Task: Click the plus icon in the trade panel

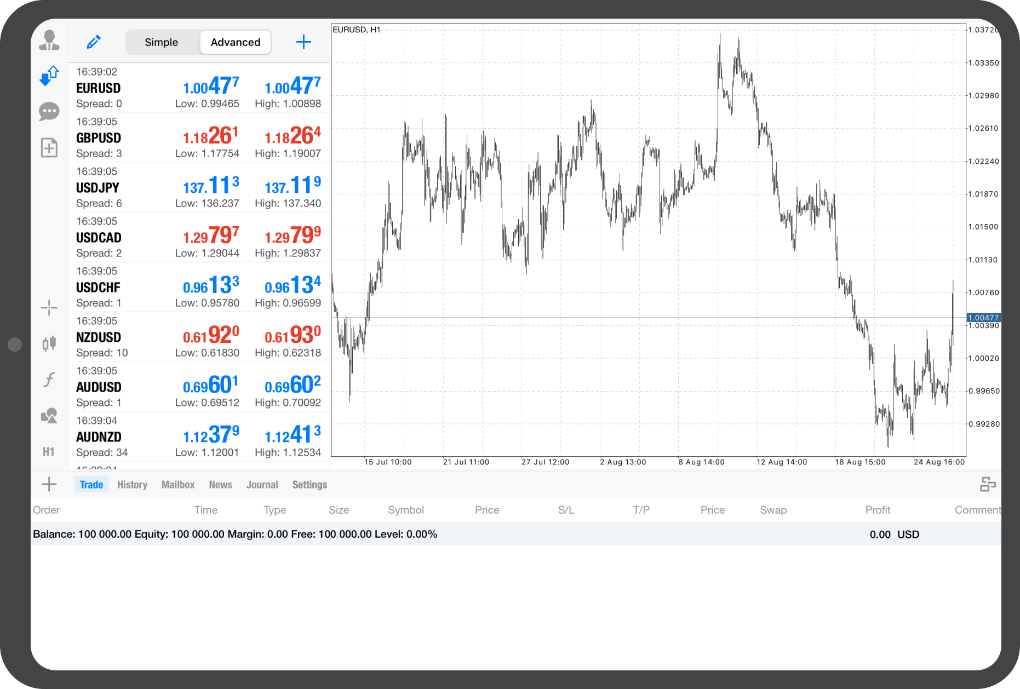Action: point(49,484)
